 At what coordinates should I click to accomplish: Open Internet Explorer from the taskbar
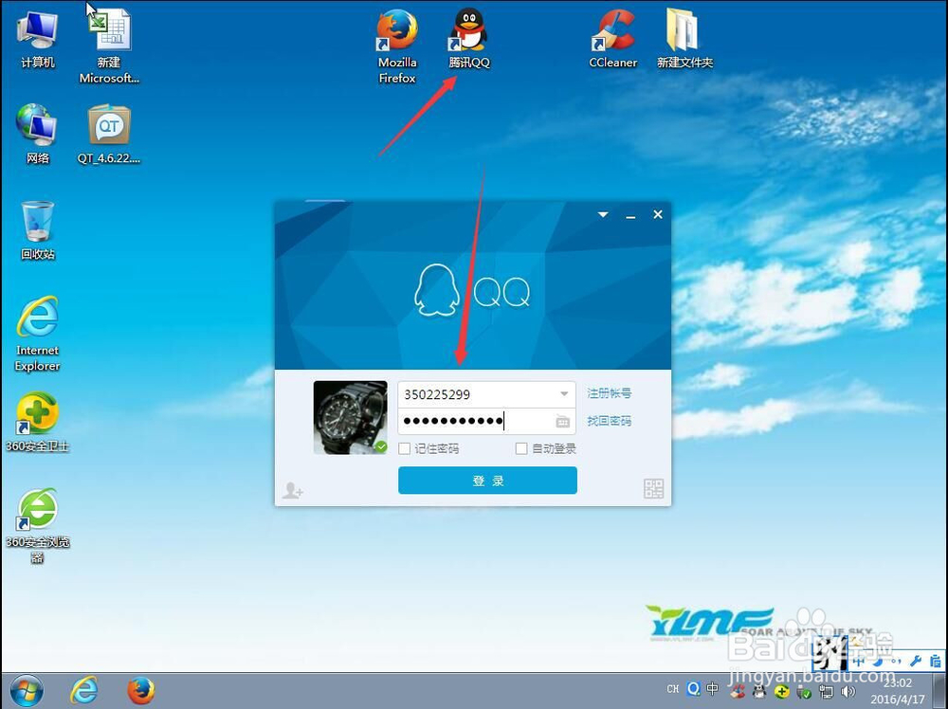pos(84,690)
